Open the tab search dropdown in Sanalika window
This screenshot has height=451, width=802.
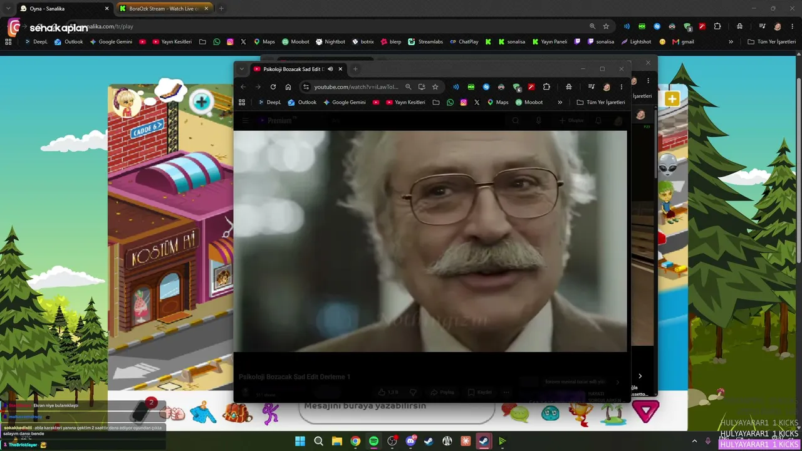coord(8,9)
